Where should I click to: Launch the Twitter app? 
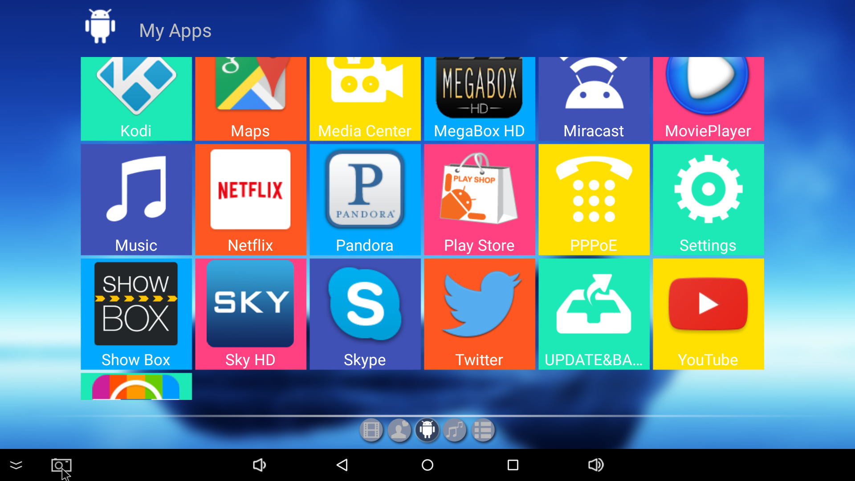(479, 314)
